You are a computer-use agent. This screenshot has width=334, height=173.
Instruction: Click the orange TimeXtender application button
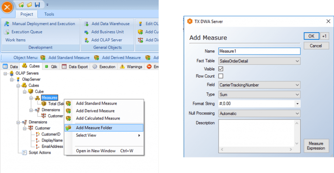click(x=7, y=7)
